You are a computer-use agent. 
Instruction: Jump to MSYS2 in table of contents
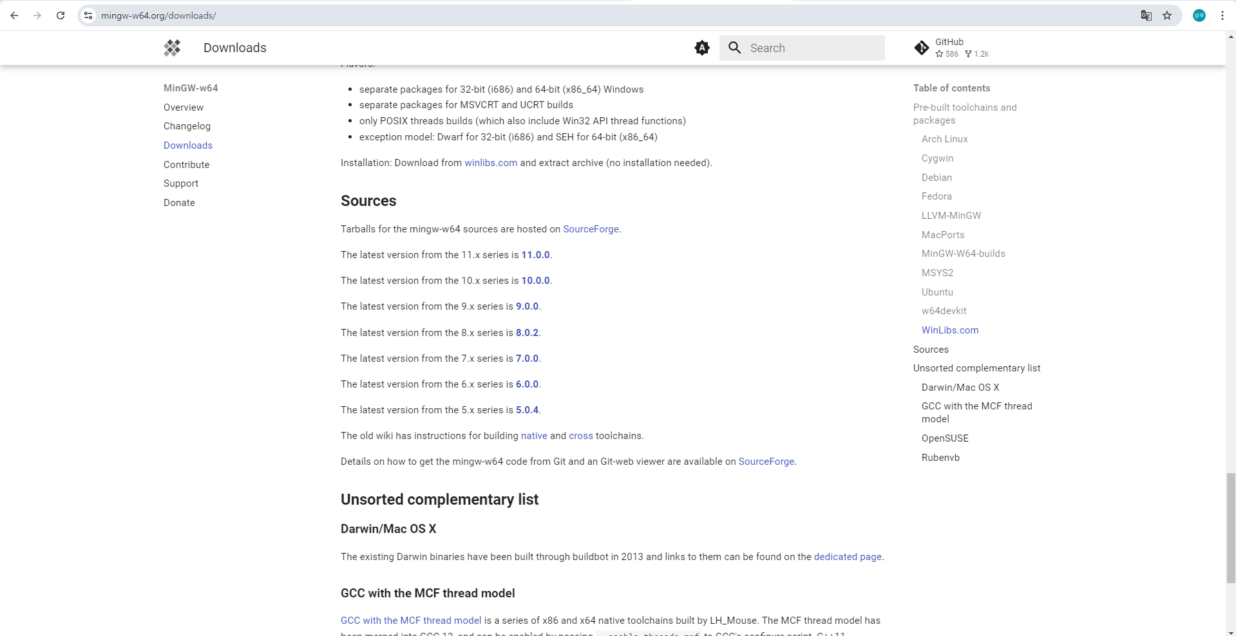coord(937,273)
